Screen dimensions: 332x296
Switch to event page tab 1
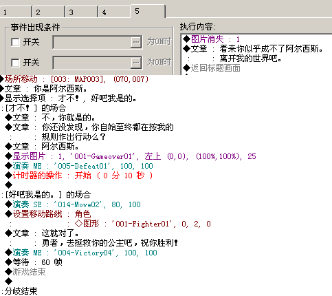[16, 12]
